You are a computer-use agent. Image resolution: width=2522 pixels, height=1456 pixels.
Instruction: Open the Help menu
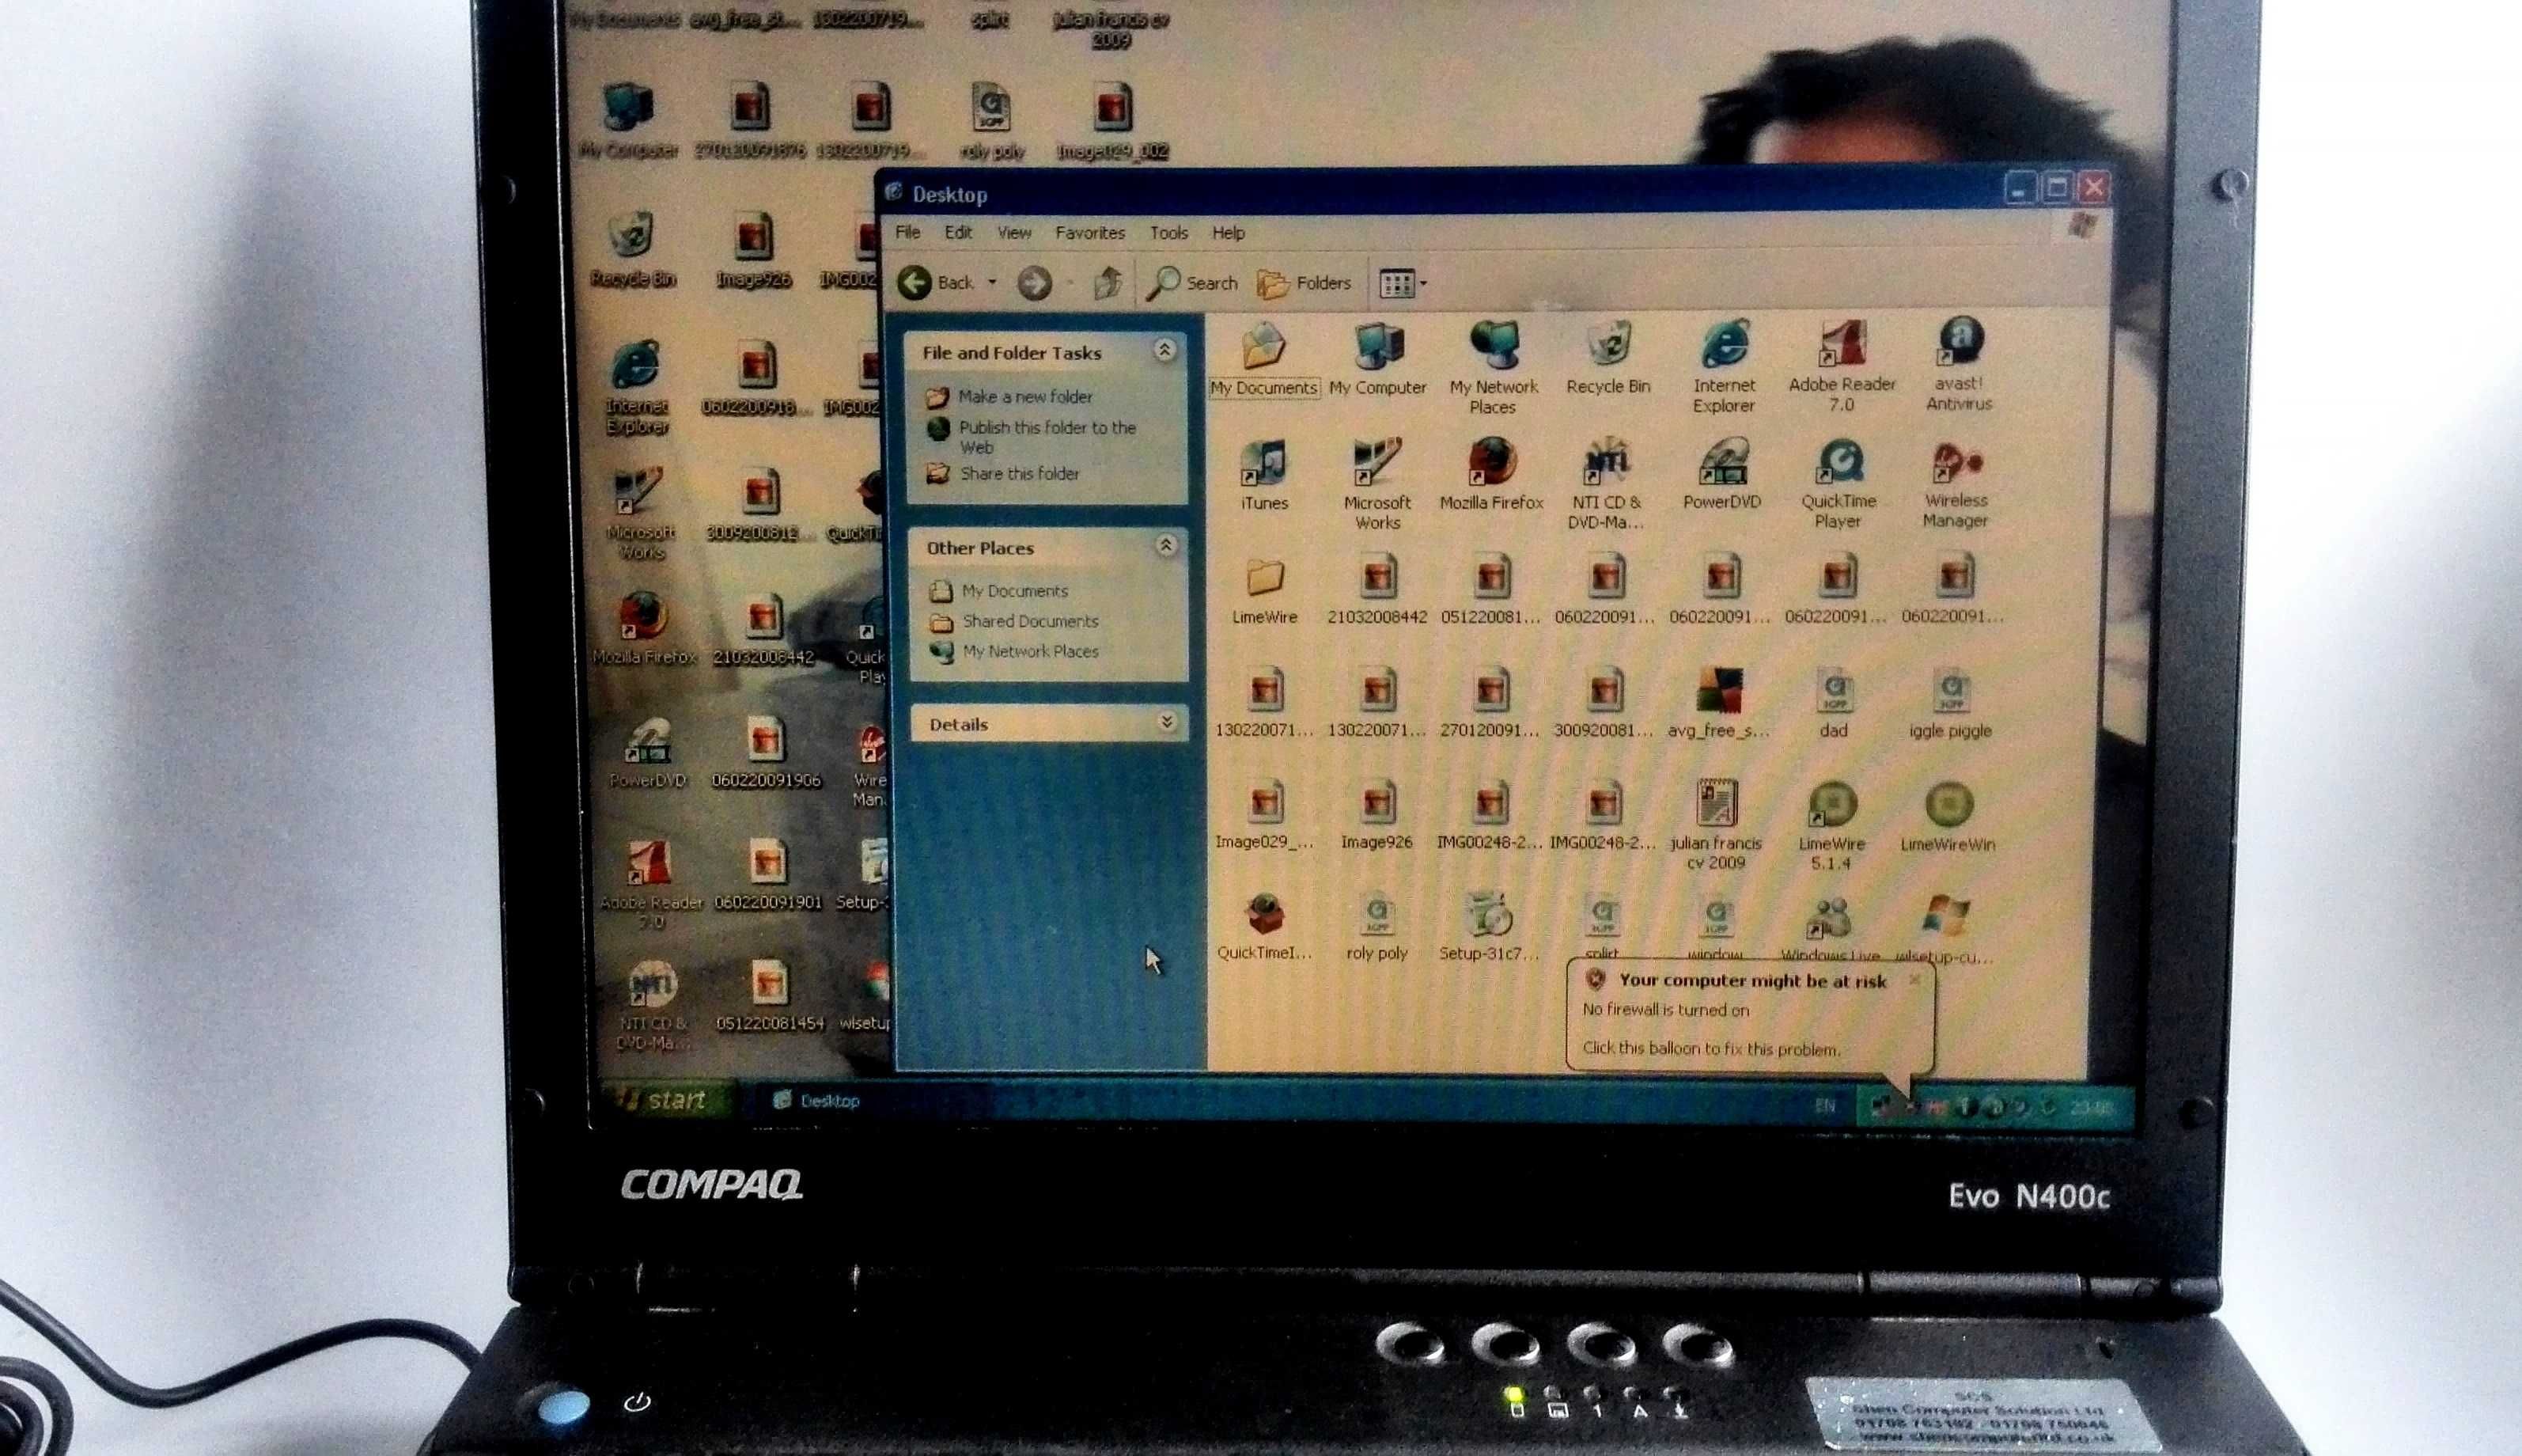1228,232
